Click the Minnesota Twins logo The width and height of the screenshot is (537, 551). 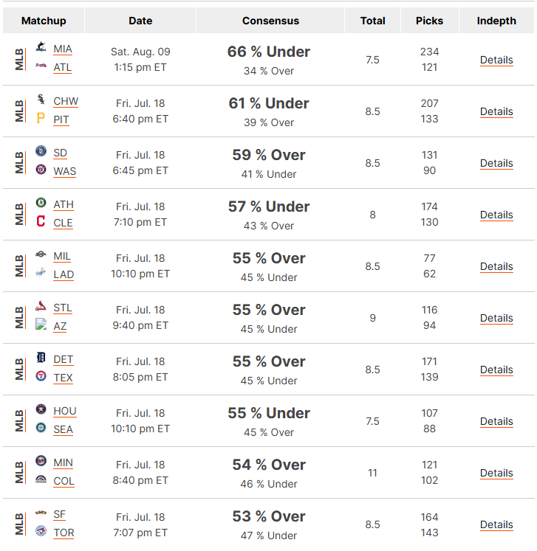(x=41, y=461)
